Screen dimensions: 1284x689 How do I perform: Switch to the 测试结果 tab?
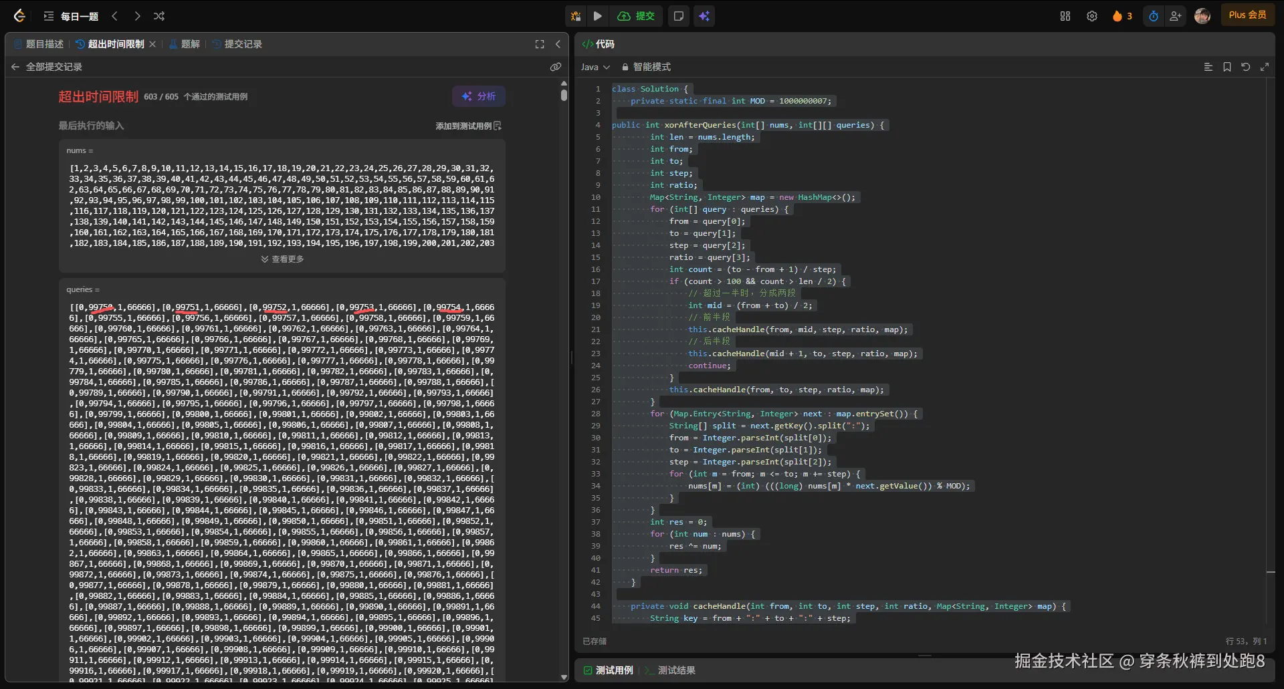675,670
